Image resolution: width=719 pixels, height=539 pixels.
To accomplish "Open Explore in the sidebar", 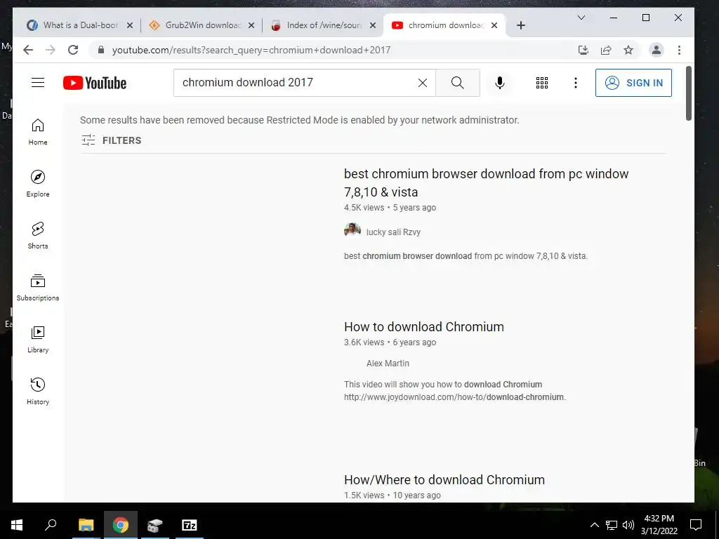I will click(x=38, y=184).
